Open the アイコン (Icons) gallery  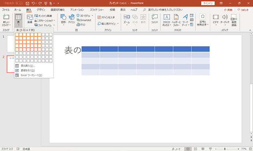(71, 19)
